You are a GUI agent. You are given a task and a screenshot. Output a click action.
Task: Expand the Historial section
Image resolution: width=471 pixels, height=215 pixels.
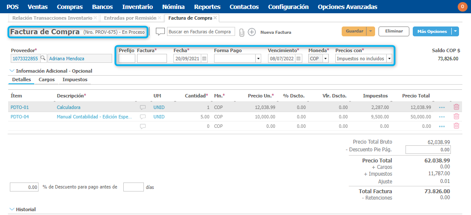click(11, 209)
